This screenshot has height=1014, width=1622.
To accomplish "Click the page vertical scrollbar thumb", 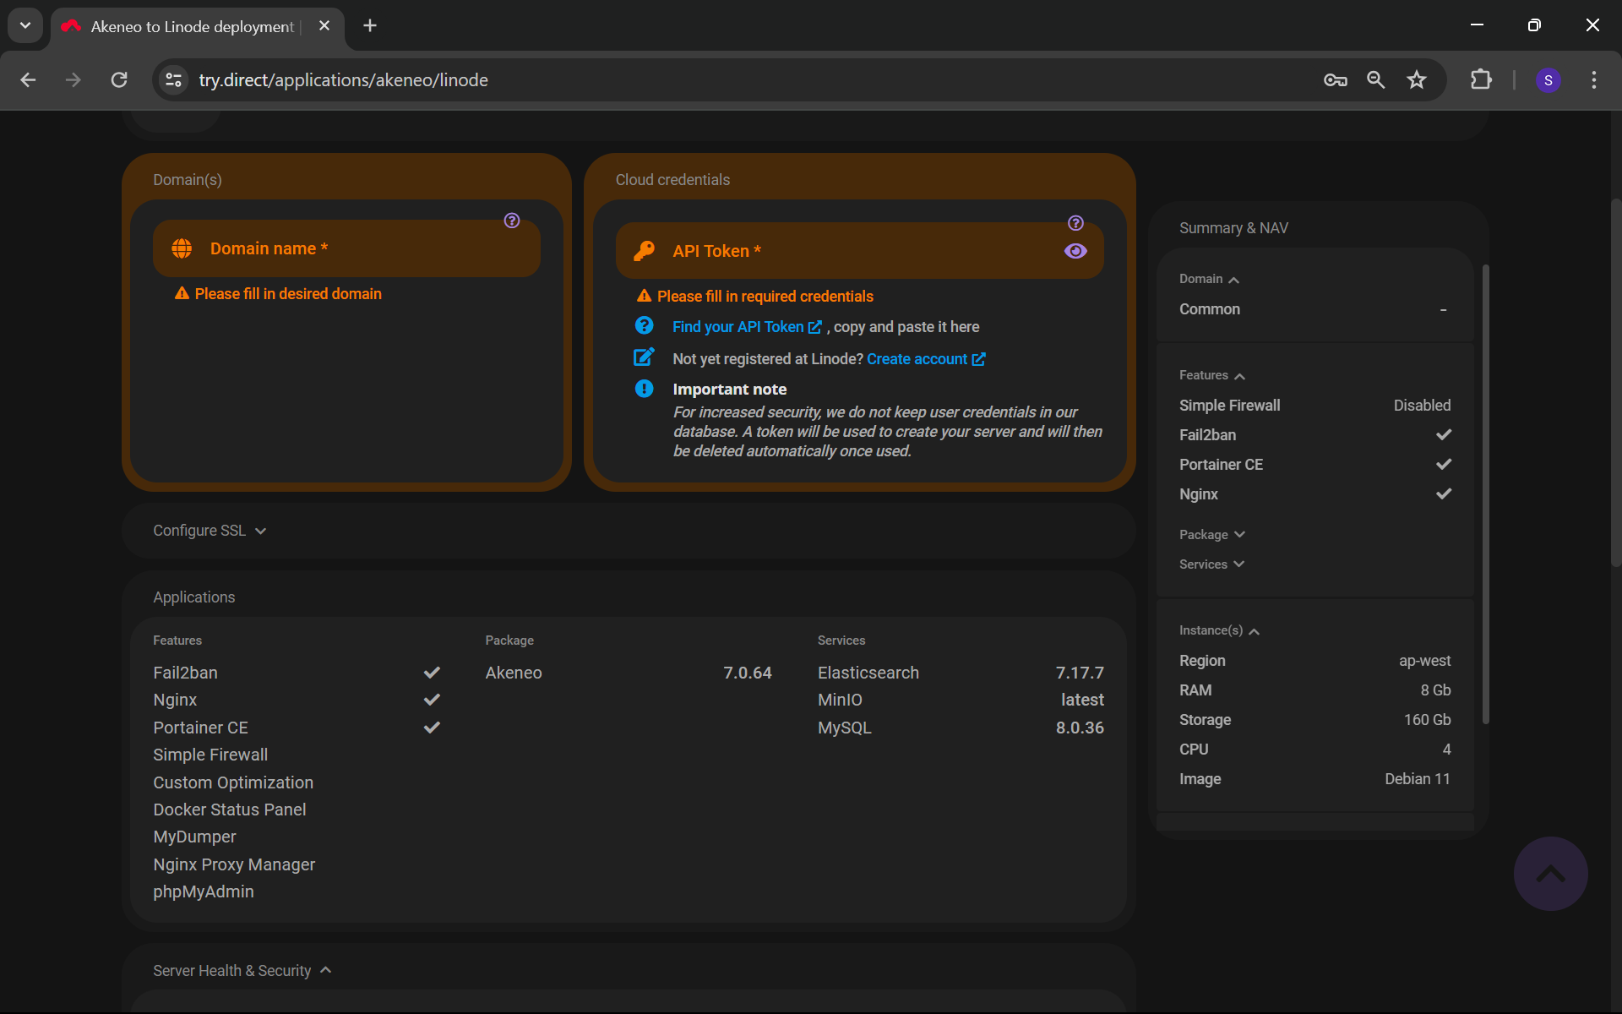I will (1615, 382).
